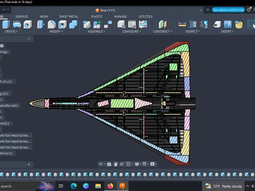Image resolution: width=255 pixels, height=191 pixels.
Task: Open the Combine tool
Action: (73, 25)
